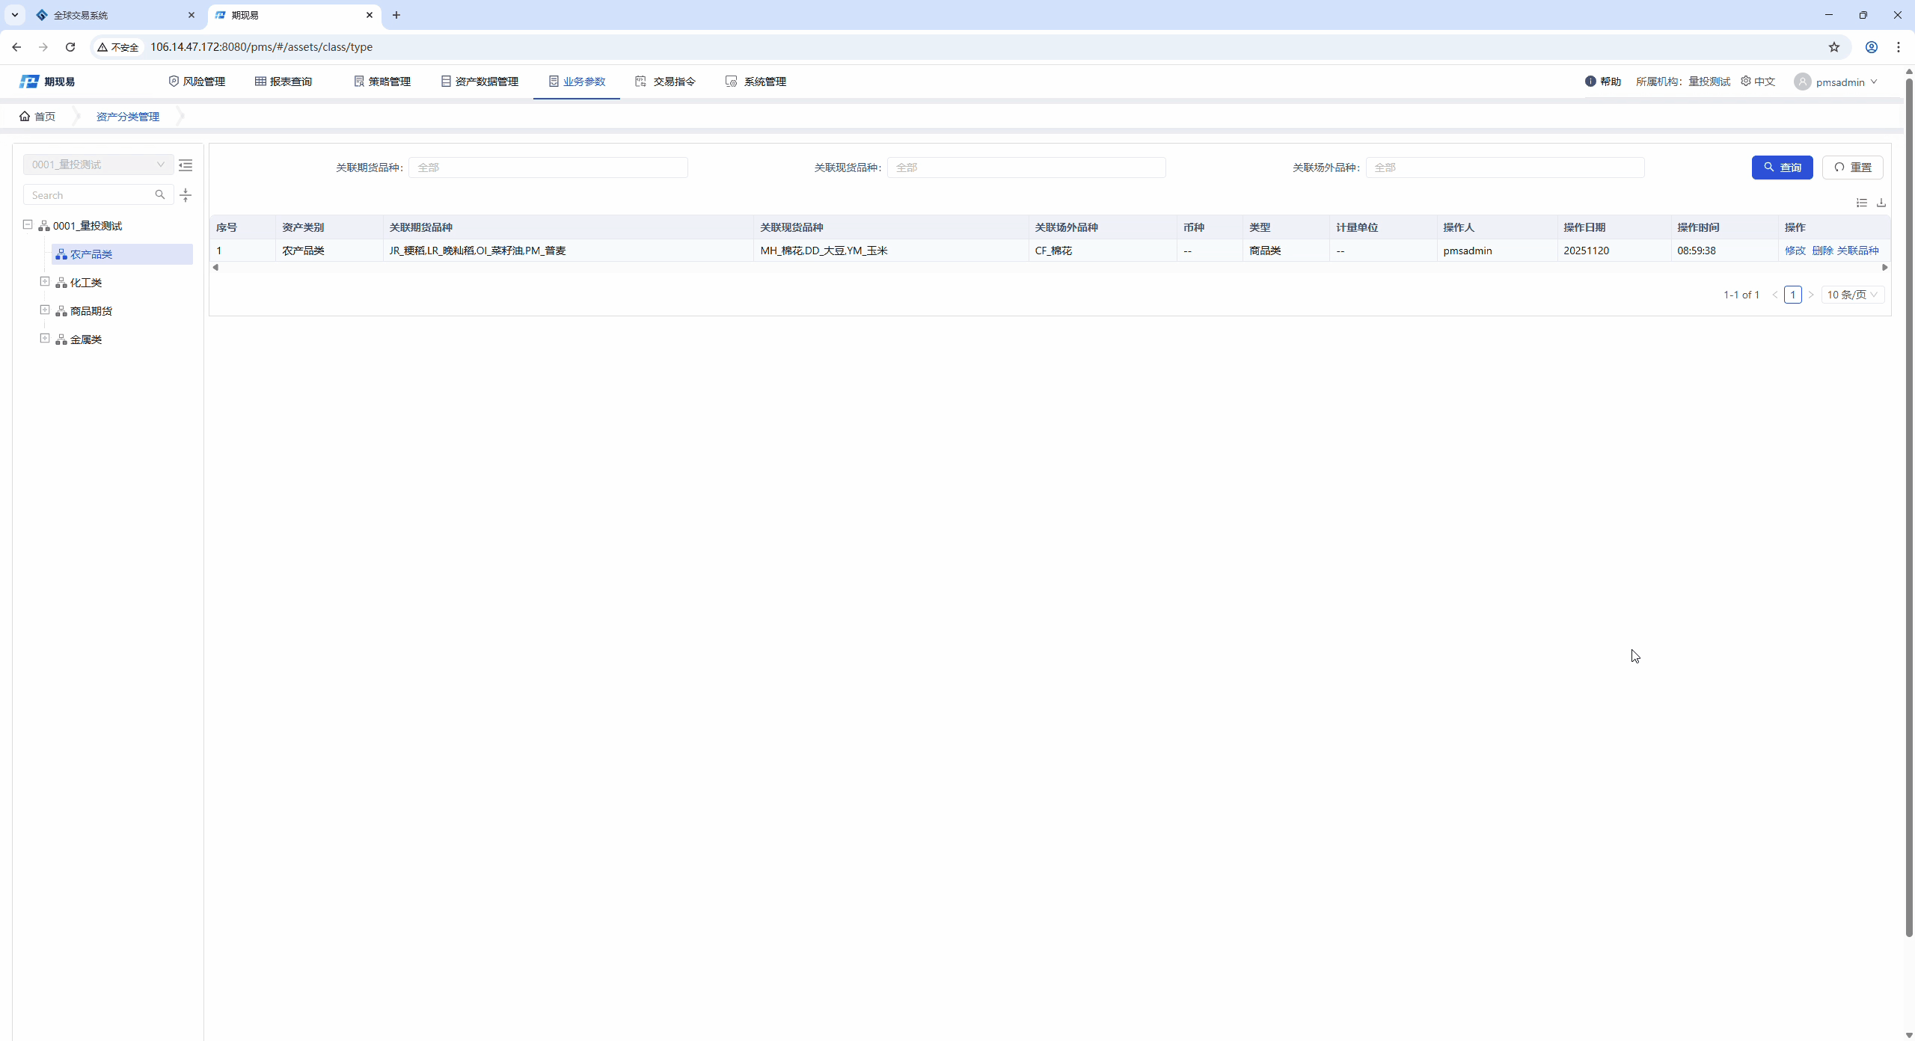The height and width of the screenshot is (1041, 1915).
Task: Open the 10 条/页 page size dropdown
Action: pyautogui.click(x=1852, y=295)
